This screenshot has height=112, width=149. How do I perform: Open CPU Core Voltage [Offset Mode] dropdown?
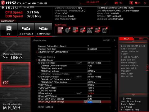click(x=94, y=63)
